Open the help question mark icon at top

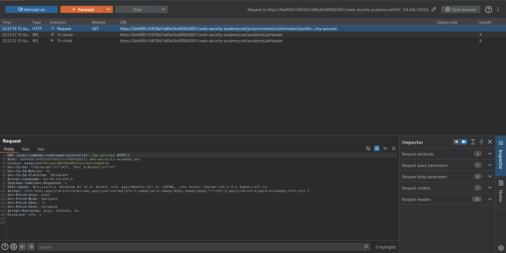tap(489, 9)
